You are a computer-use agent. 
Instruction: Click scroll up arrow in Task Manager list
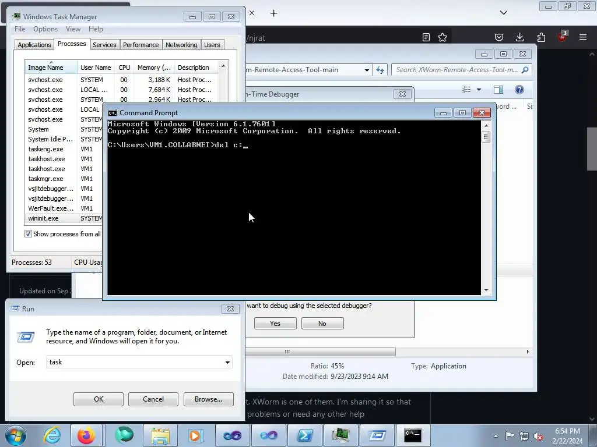point(223,66)
